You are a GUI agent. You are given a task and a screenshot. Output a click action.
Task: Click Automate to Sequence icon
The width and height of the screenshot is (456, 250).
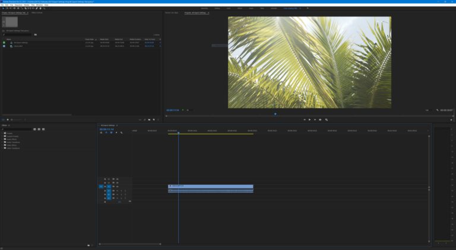tap(140, 120)
